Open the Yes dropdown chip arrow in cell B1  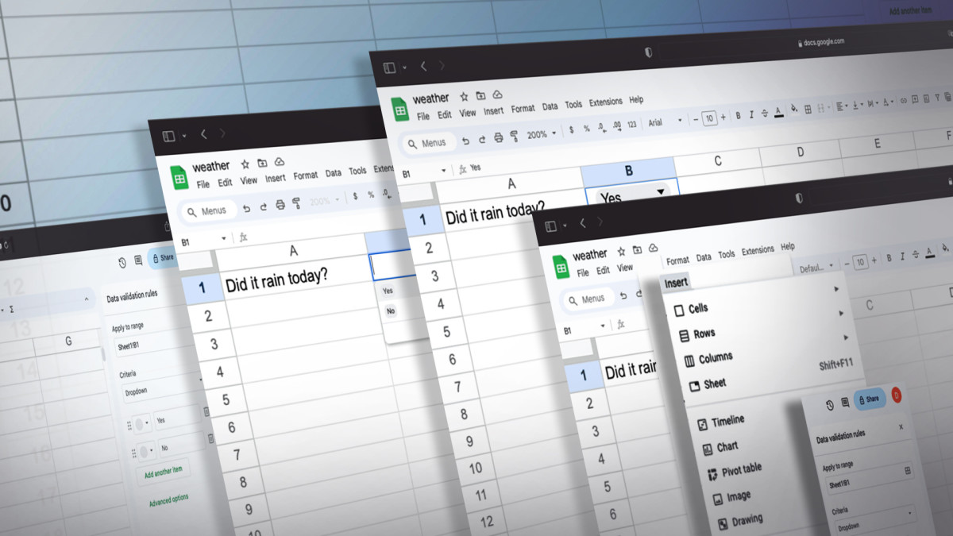tap(660, 192)
